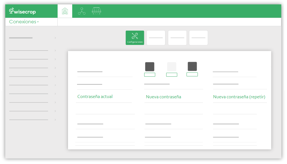Click the wisecrop logo
This screenshot has width=287, height=164.
[x=22, y=11]
